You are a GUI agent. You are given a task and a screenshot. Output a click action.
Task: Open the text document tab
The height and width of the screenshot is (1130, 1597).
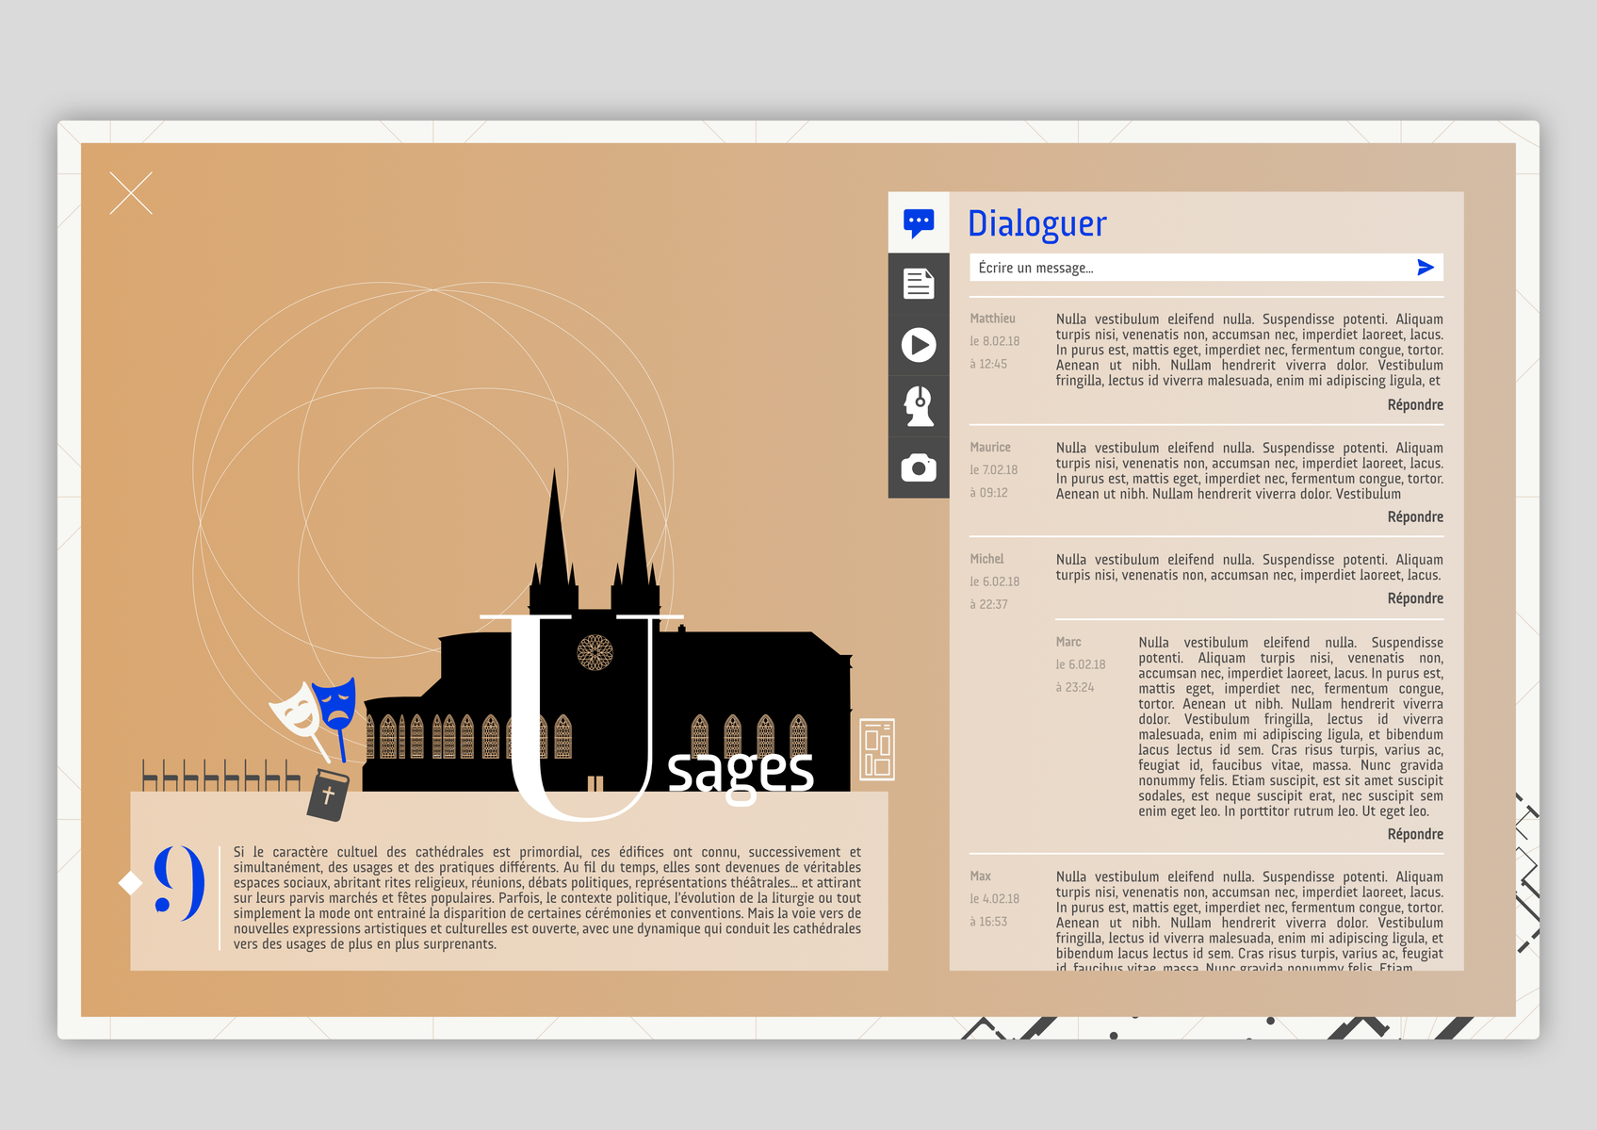[919, 284]
